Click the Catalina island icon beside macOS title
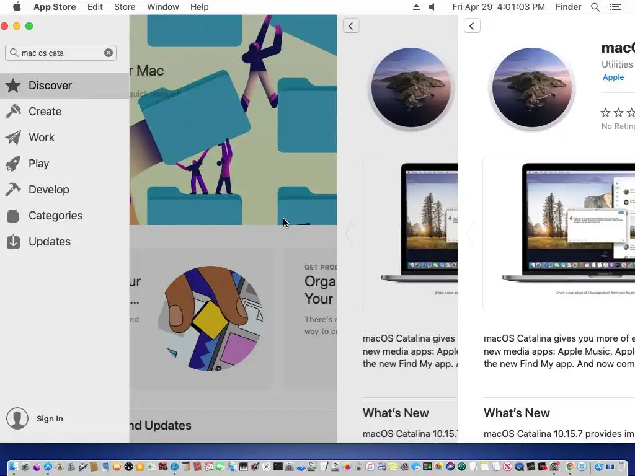Screen dimensions: 635x476 point(531,88)
